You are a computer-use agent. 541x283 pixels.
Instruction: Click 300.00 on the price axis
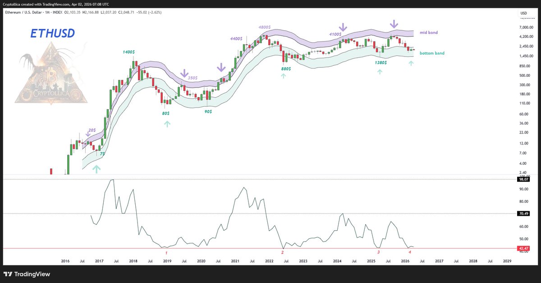click(x=524, y=85)
